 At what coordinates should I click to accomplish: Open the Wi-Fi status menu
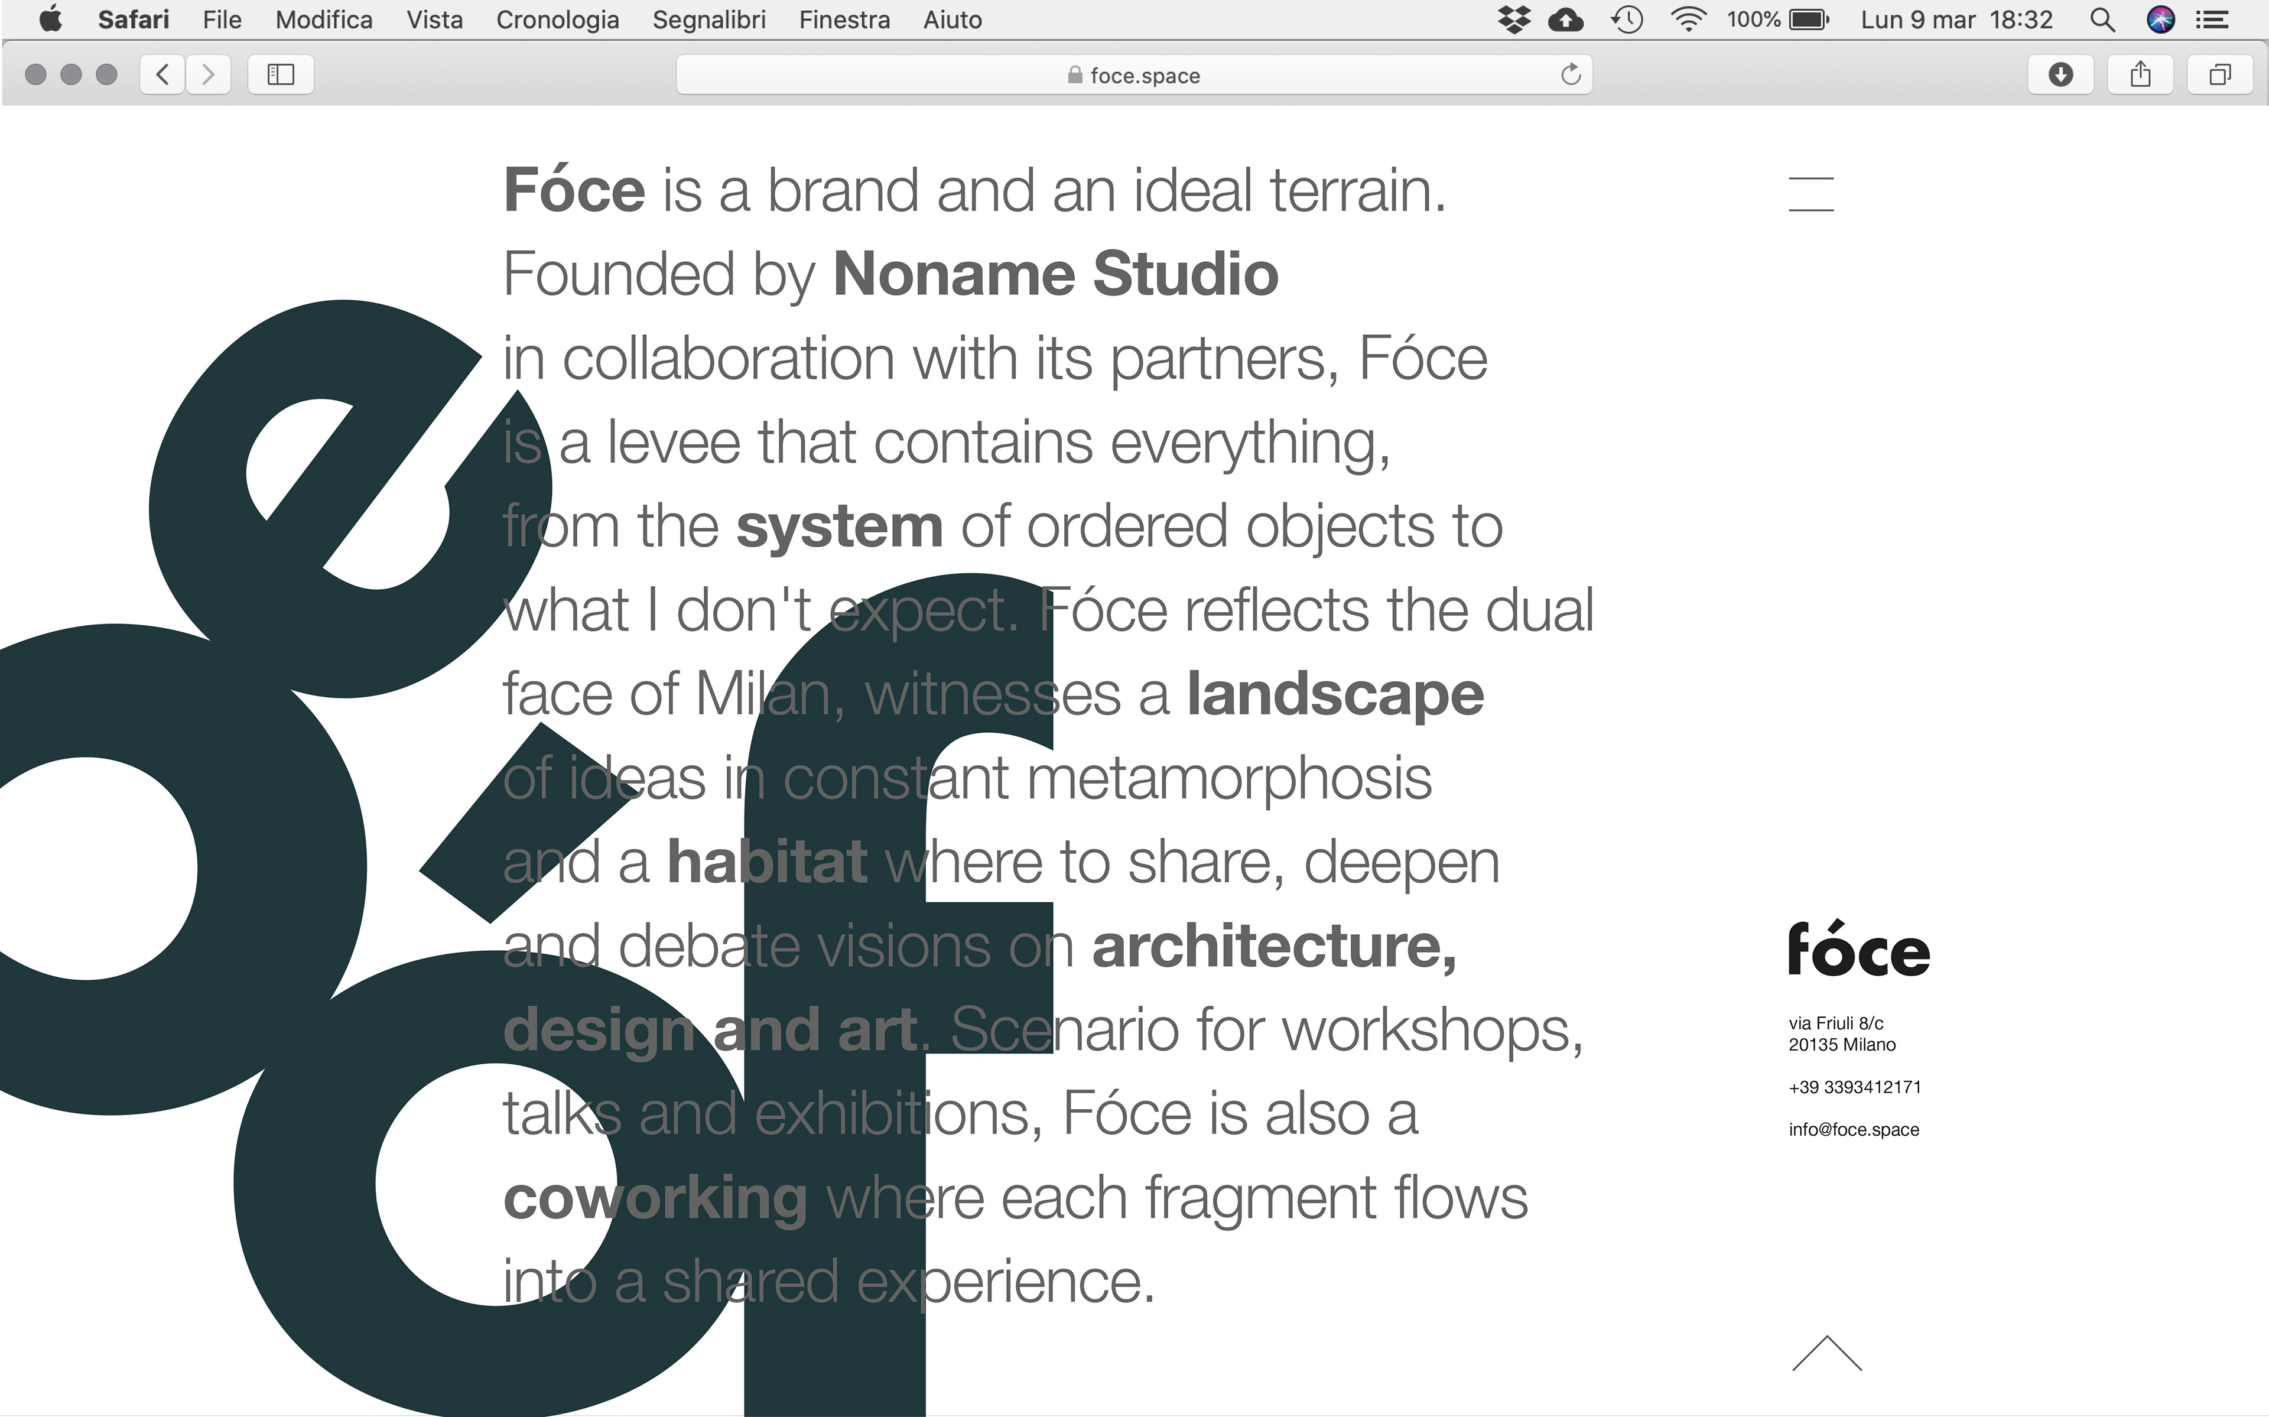point(1688,19)
